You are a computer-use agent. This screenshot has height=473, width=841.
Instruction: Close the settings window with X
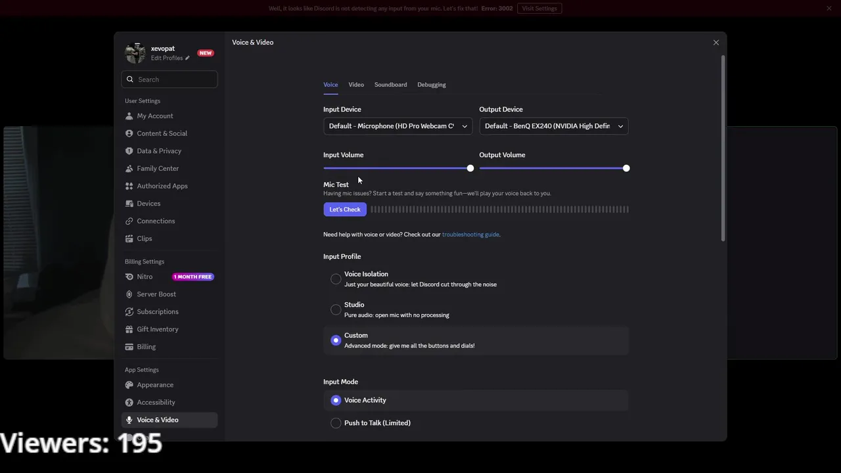click(716, 43)
